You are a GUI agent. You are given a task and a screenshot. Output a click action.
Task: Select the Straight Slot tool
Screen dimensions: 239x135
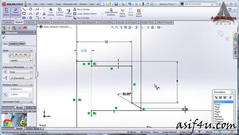click(x=24, y=18)
